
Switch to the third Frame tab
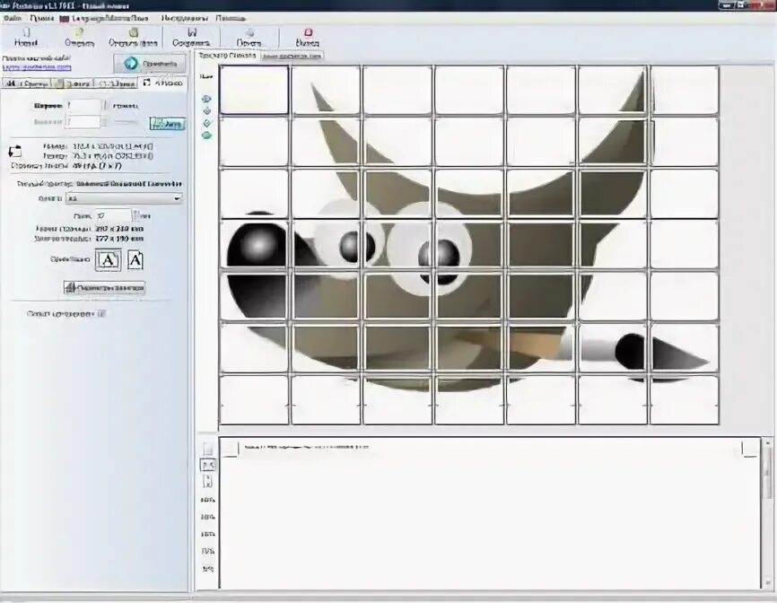[x=116, y=83]
